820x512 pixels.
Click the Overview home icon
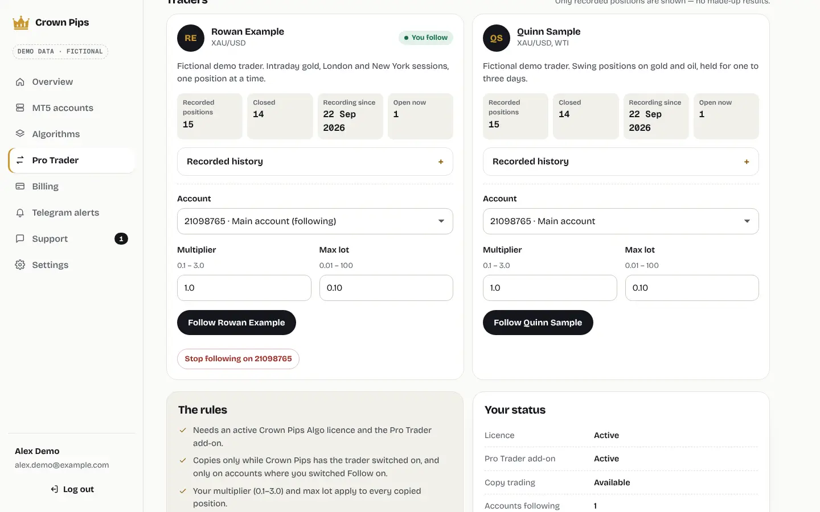(20, 82)
